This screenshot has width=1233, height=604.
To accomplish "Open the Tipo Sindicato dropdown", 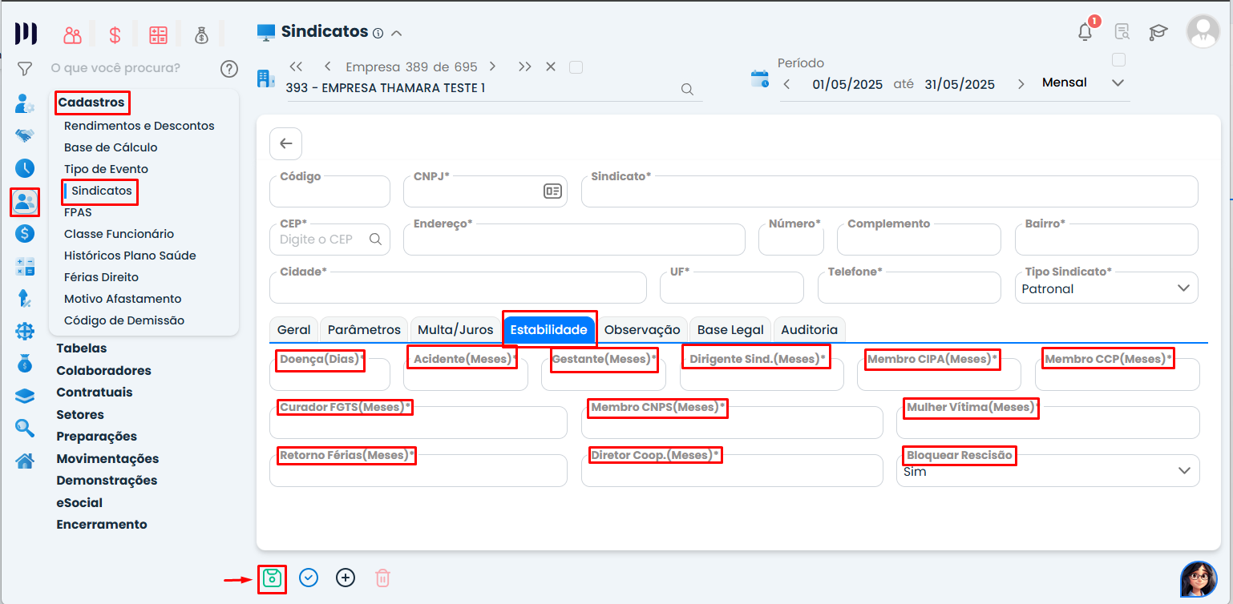I will (x=1106, y=288).
